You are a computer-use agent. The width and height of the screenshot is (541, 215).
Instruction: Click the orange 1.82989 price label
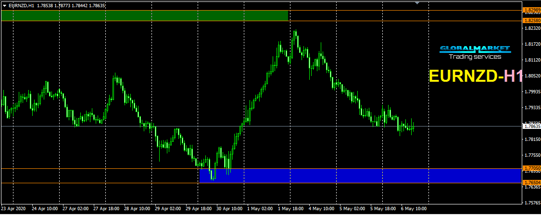pyautogui.click(x=532, y=11)
